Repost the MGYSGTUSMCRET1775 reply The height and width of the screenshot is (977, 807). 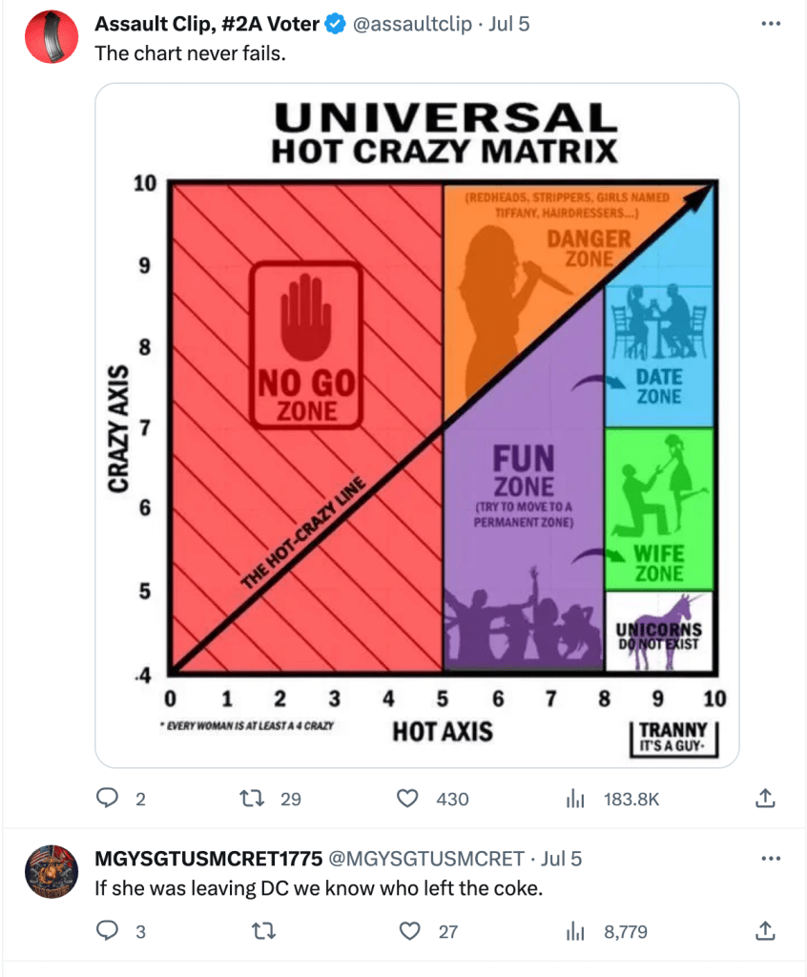(257, 931)
